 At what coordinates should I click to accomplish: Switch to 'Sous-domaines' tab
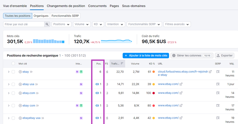[134, 6]
